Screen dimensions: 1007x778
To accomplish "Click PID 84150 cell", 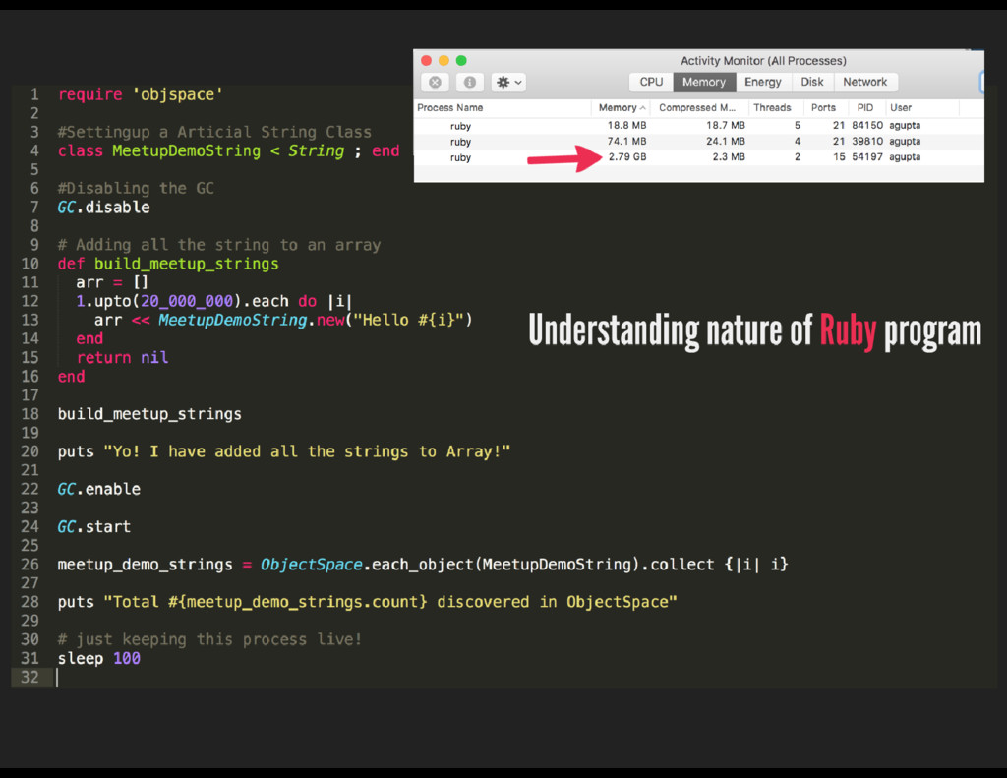I will point(867,125).
